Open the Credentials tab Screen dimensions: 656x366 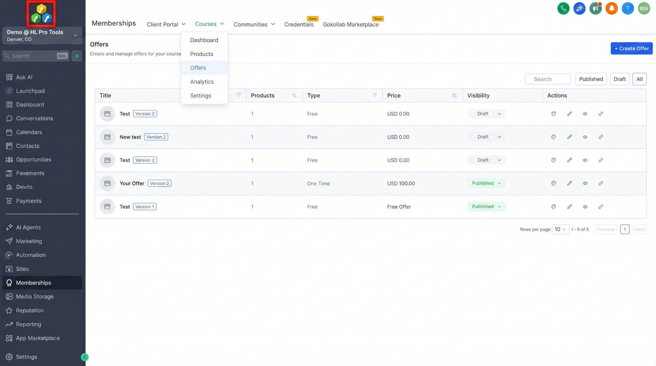pyautogui.click(x=299, y=24)
